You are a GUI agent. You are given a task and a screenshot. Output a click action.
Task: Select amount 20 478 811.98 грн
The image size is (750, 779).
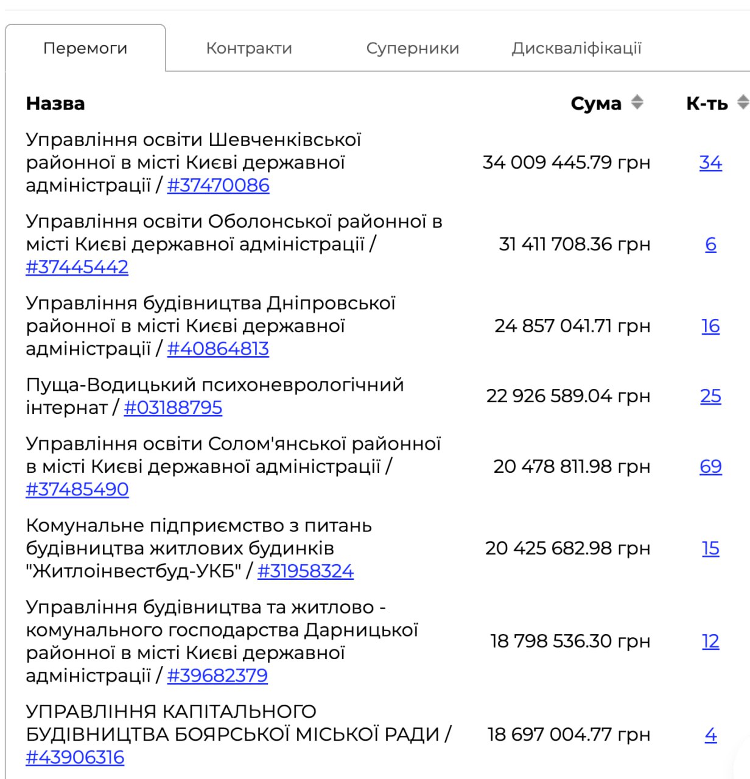coord(572,466)
